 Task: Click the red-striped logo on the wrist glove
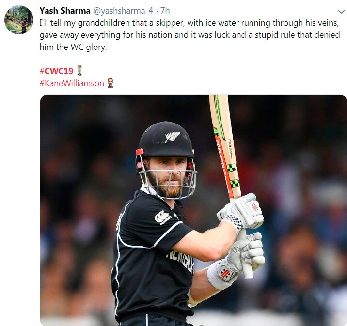coord(226,273)
